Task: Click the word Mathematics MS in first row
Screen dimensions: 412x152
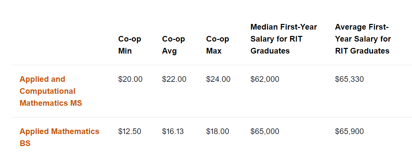Action: tap(51, 103)
